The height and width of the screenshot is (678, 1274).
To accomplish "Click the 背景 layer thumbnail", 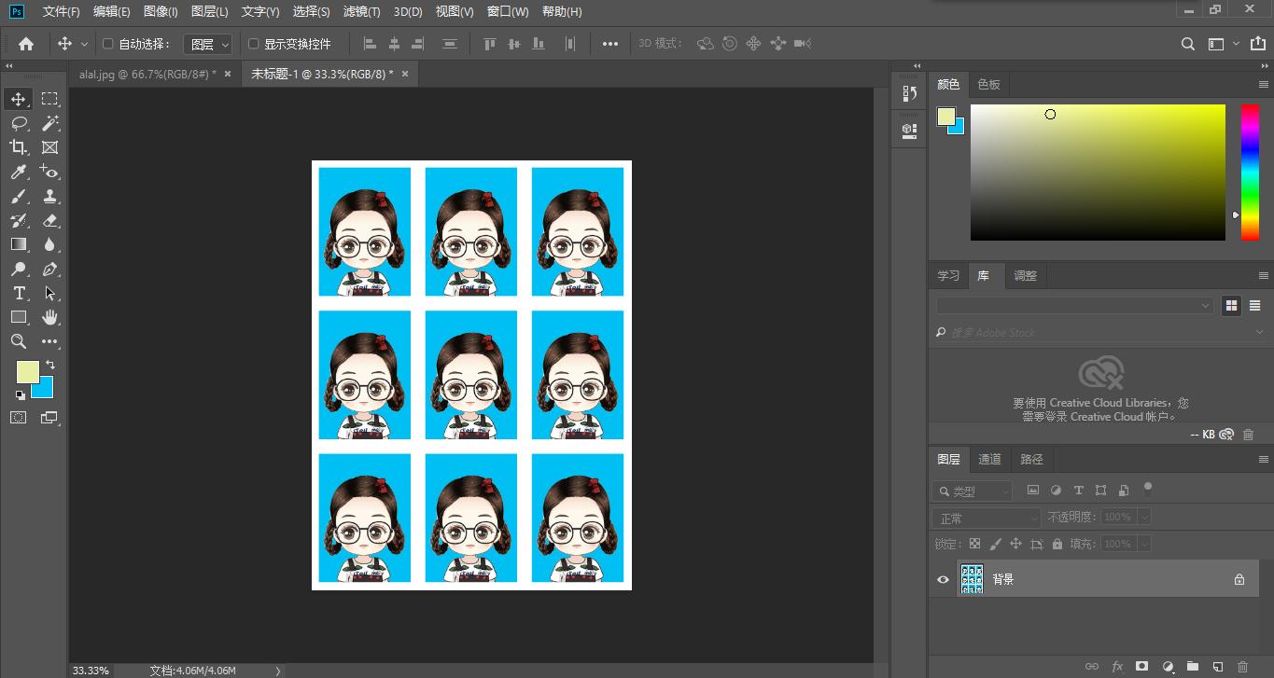I will pos(972,579).
